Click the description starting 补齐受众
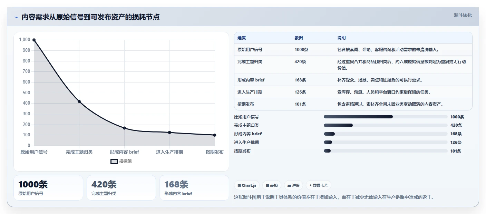Screen dimensions: 486x214 [380, 80]
